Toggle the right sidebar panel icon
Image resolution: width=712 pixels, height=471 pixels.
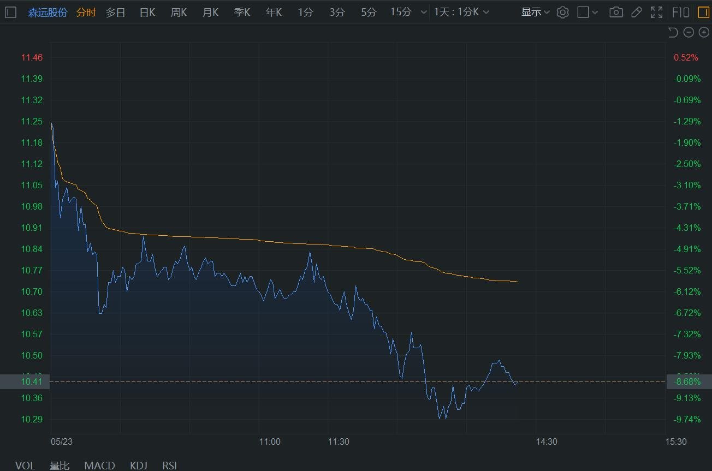[x=703, y=12]
